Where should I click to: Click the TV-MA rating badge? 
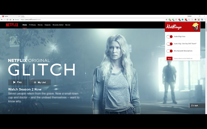tap(197, 106)
